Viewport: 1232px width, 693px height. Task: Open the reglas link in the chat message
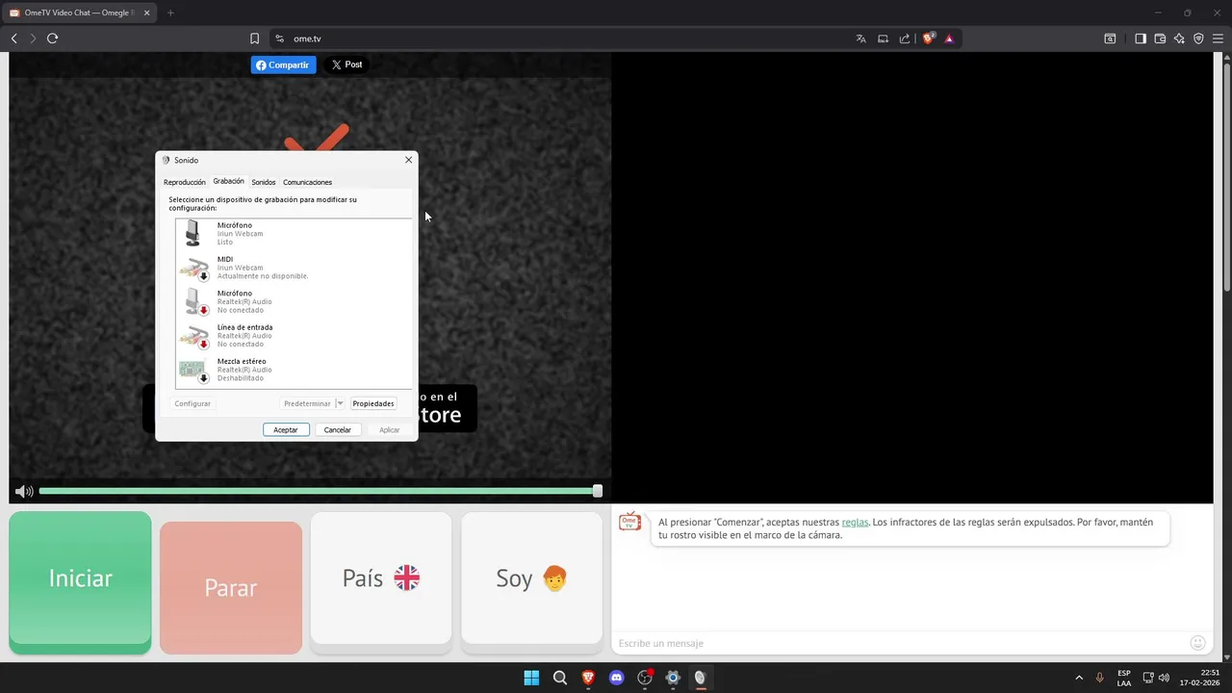(855, 522)
